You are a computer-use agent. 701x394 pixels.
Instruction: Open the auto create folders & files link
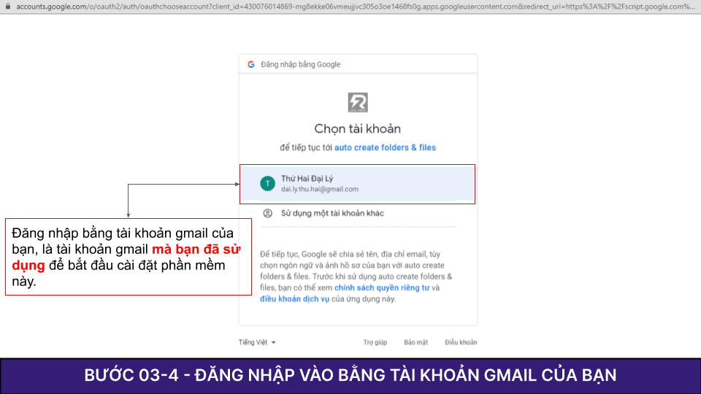pyautogui.click(x=385, y=147)
